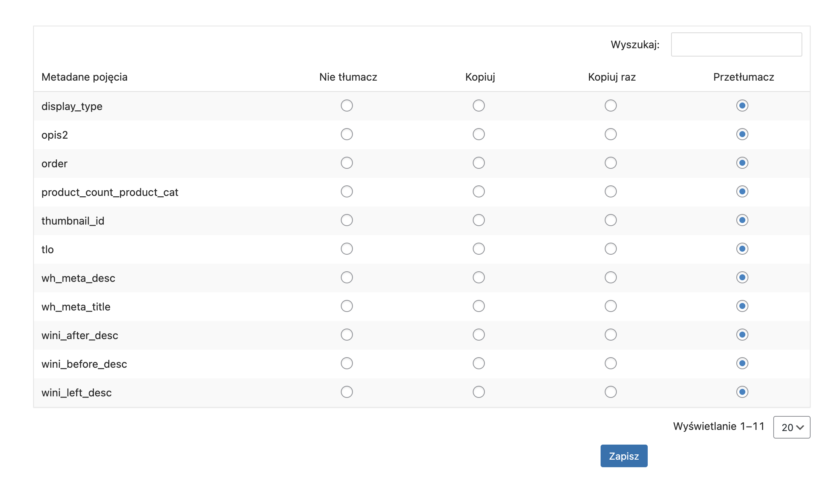This screenshot has width=840, height=477.
Task: Select Kopiuj for wh_meta_desc
Action: (479, 277)
